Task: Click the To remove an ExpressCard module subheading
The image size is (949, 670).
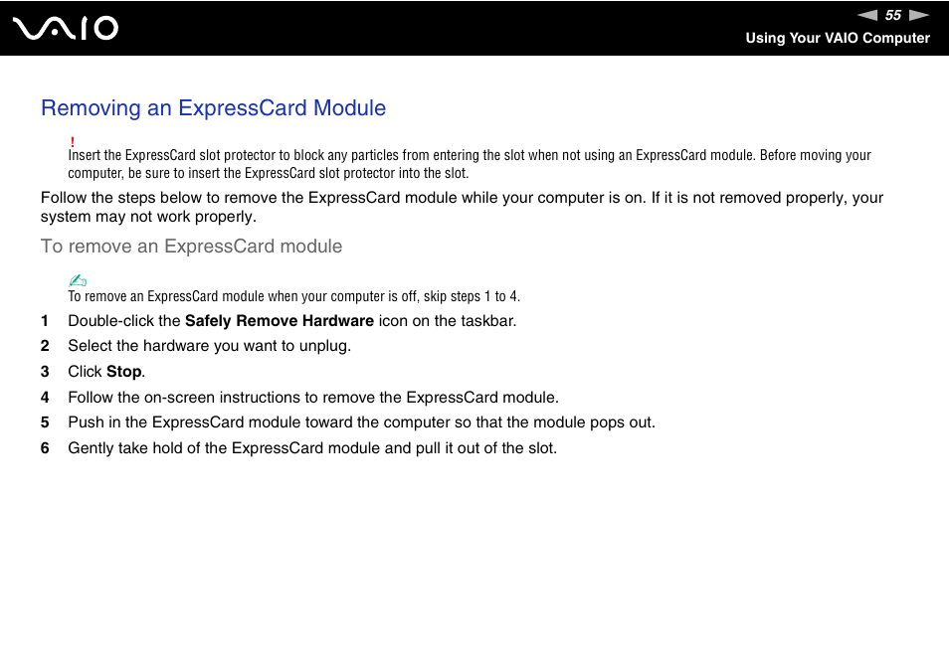Action: (191, 247)
